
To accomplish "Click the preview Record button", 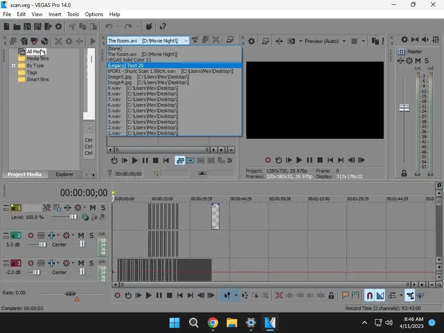I will (268, 160).
